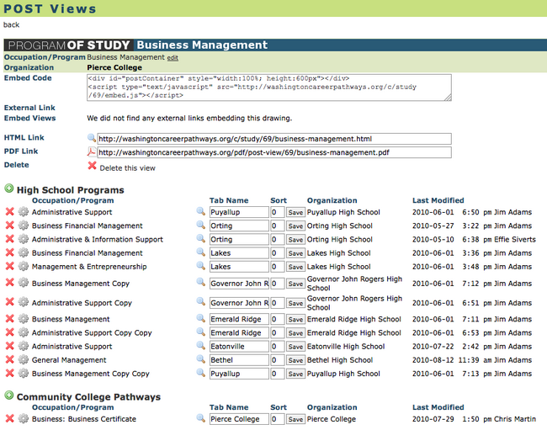Click the Delete this view link

(x=127, y=168)
